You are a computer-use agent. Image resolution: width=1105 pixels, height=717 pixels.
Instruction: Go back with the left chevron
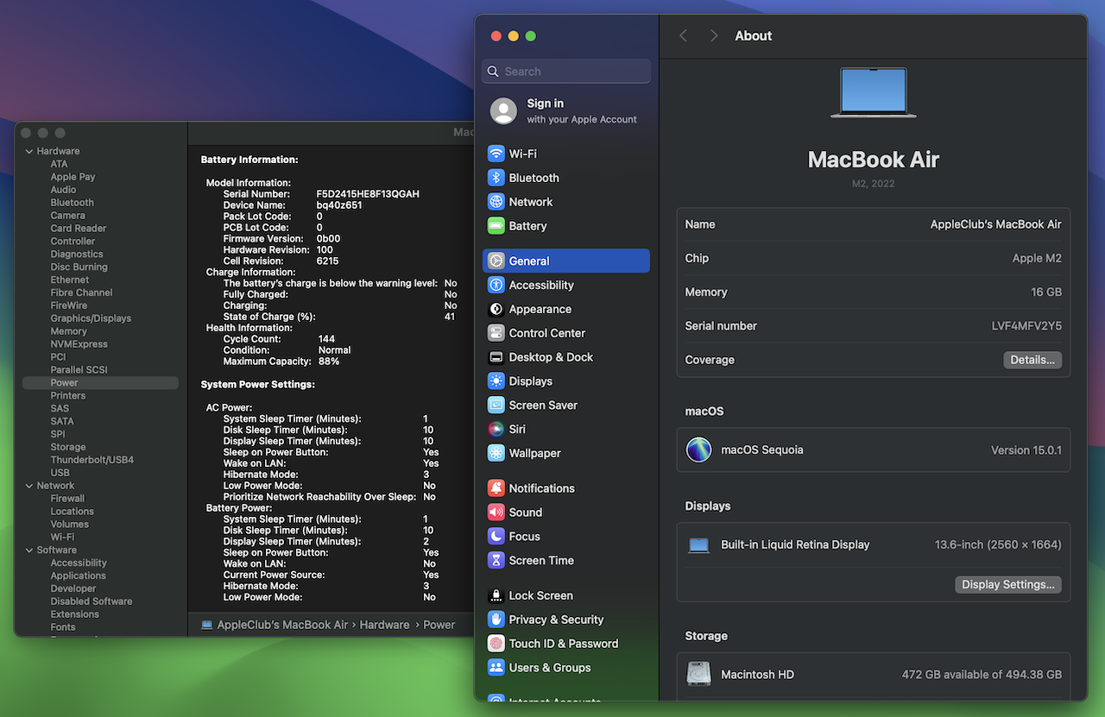pos(684,35)
